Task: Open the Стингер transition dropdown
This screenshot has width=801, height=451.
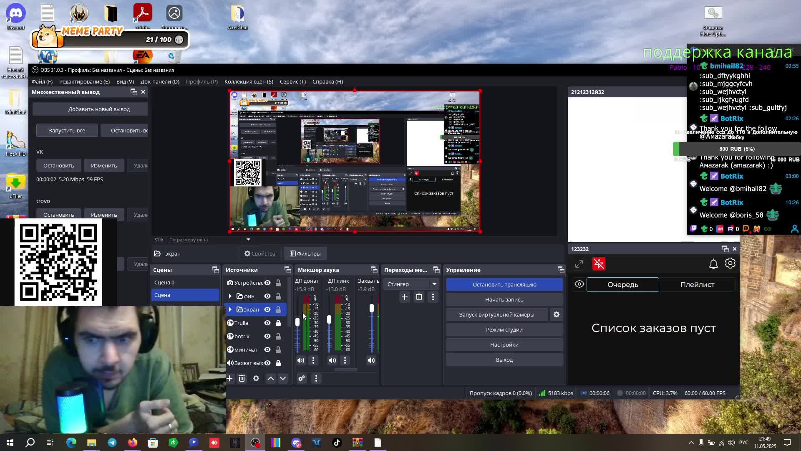Action: click(x=434, y=284)
